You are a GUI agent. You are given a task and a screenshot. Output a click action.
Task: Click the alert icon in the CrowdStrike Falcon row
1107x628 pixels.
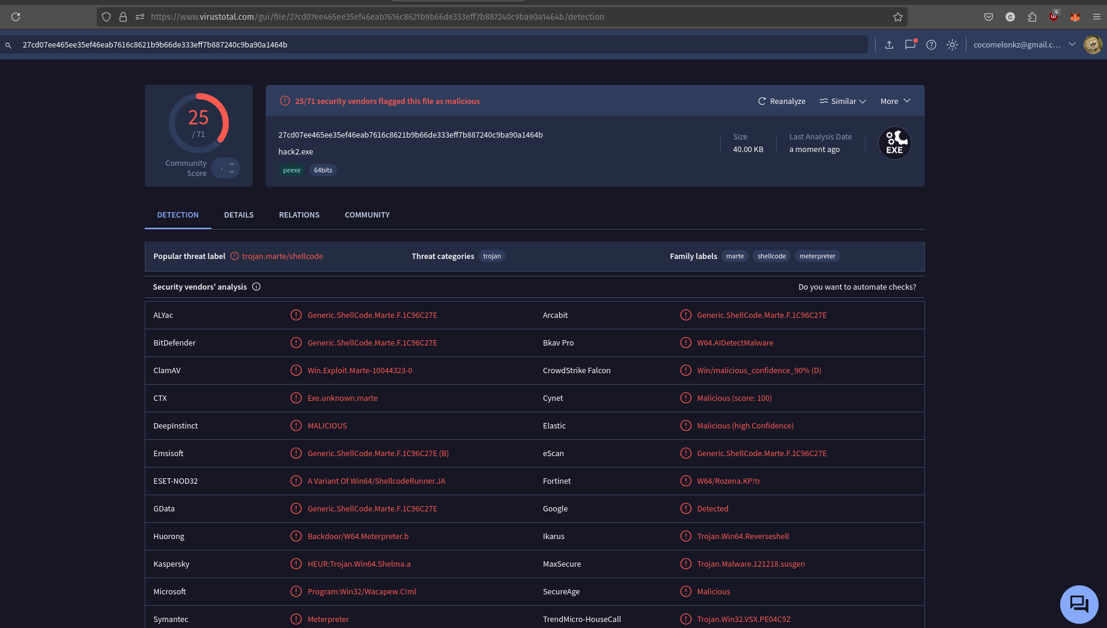[x=686, y=370]
